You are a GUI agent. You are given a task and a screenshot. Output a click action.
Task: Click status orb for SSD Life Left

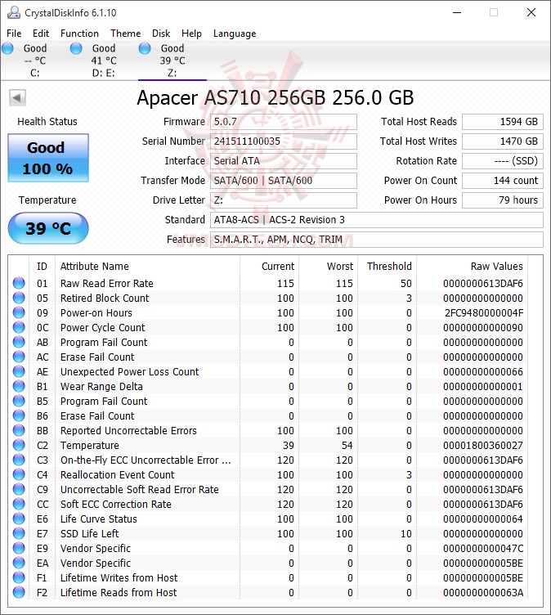(x=19, y=533)
